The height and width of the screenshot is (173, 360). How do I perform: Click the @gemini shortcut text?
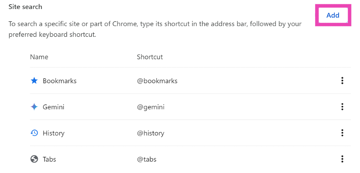[x=151, y=107]
